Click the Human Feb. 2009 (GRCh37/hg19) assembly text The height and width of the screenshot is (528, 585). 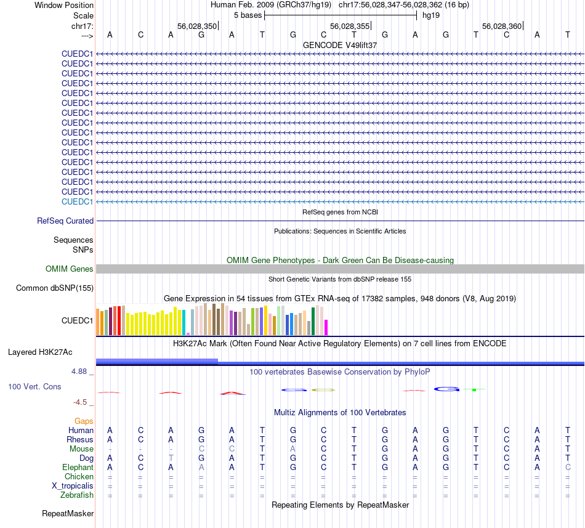pyautogui.click(x=271, y=5)
